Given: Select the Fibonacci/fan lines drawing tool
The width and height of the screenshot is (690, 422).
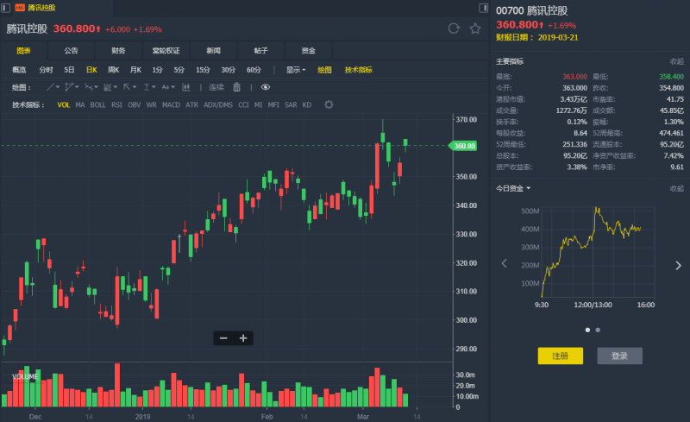Looking at the screenshot, I should point(107,87).
